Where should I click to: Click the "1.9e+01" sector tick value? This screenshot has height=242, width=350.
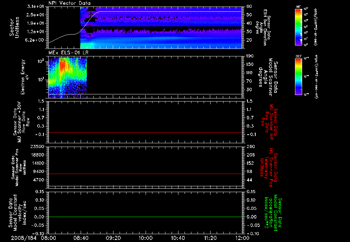(36, 23)
